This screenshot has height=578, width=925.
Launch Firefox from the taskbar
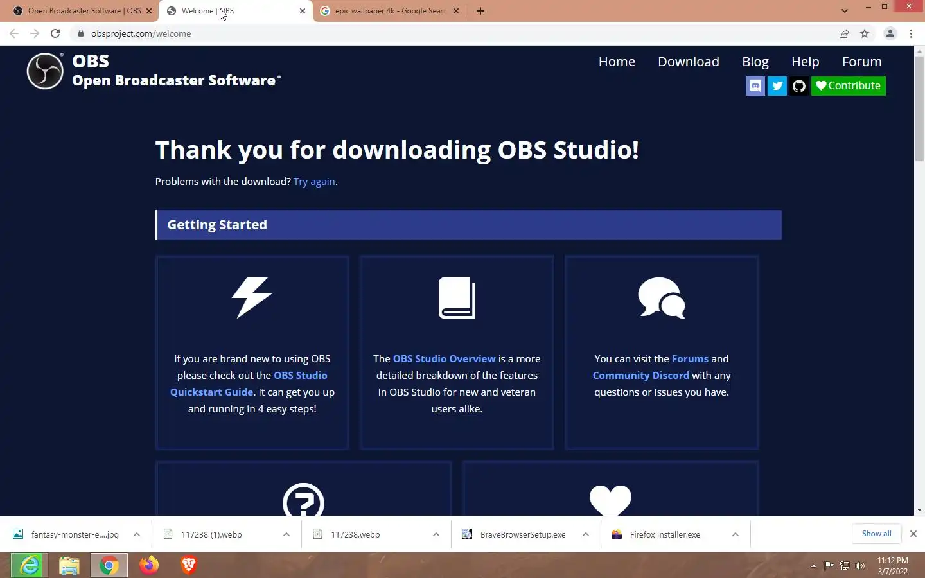point(149,565)
